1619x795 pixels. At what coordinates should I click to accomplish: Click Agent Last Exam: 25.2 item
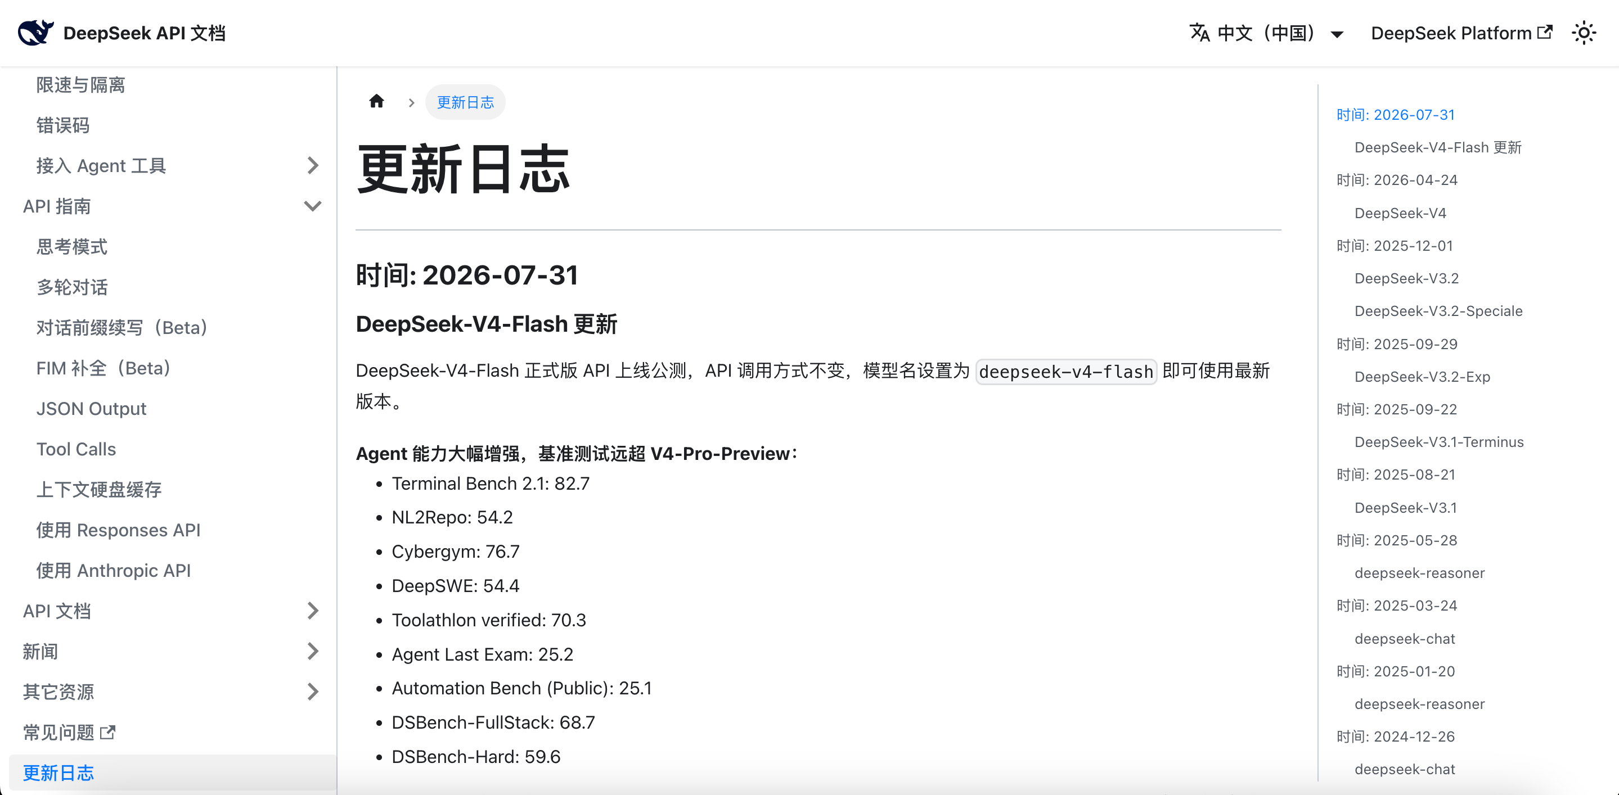[x=482, y=654]
